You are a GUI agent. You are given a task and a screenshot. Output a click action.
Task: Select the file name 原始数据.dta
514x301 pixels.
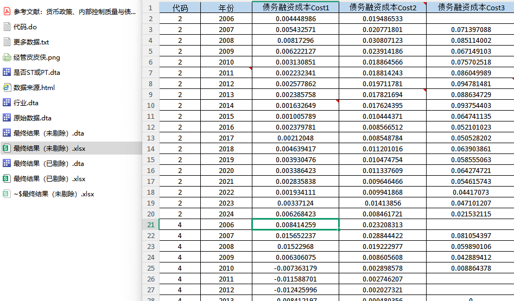33,118
